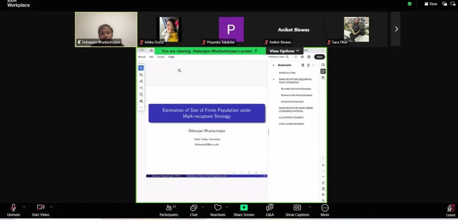Image resolution: width=458 pixels, height=220 pixels.
Task: Open Accelerated Sequential bookmark
Action: [x=292, y=102]
